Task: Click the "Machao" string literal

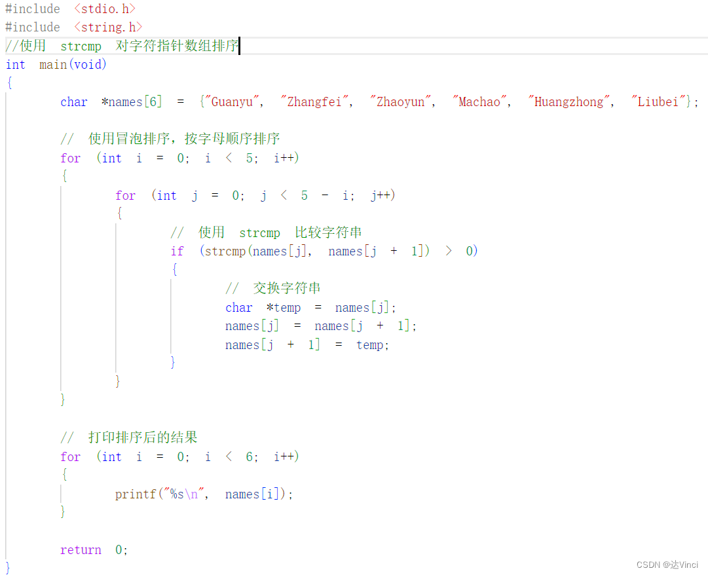Action: pyautogui.click(x=479, y=102)
